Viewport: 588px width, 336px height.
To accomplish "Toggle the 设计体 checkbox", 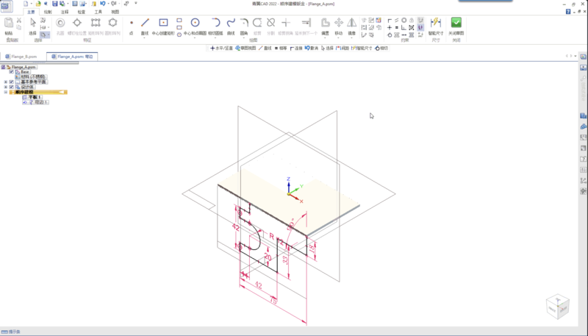I will tap(11, 87).
